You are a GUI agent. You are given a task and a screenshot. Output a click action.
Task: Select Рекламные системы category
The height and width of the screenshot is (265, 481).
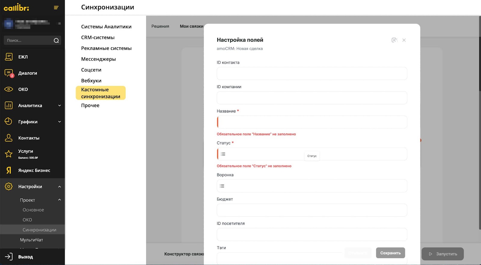pos(106,48)
